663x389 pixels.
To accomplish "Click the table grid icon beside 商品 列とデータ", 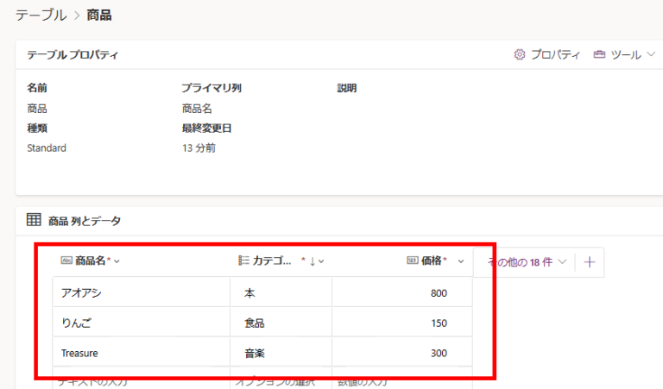I will [34, 221].
